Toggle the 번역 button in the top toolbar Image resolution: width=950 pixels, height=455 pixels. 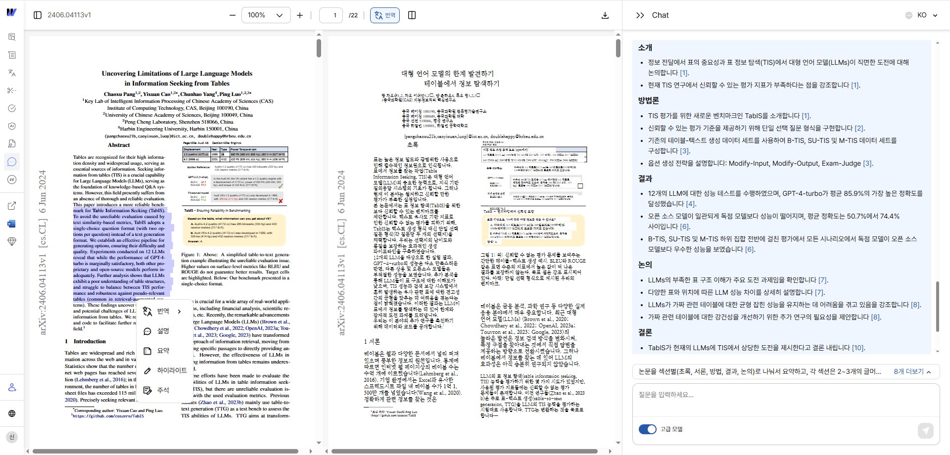pyautogui.click(x=385, y=15)
